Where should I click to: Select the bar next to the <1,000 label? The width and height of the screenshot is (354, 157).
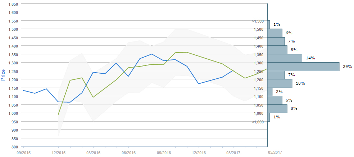tap(269, 117)
